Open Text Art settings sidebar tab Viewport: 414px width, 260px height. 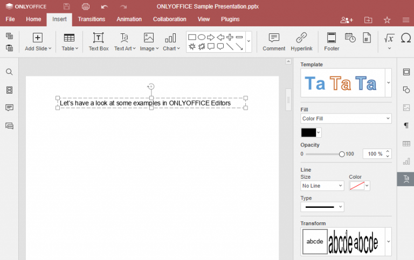[x=406, y=179]
